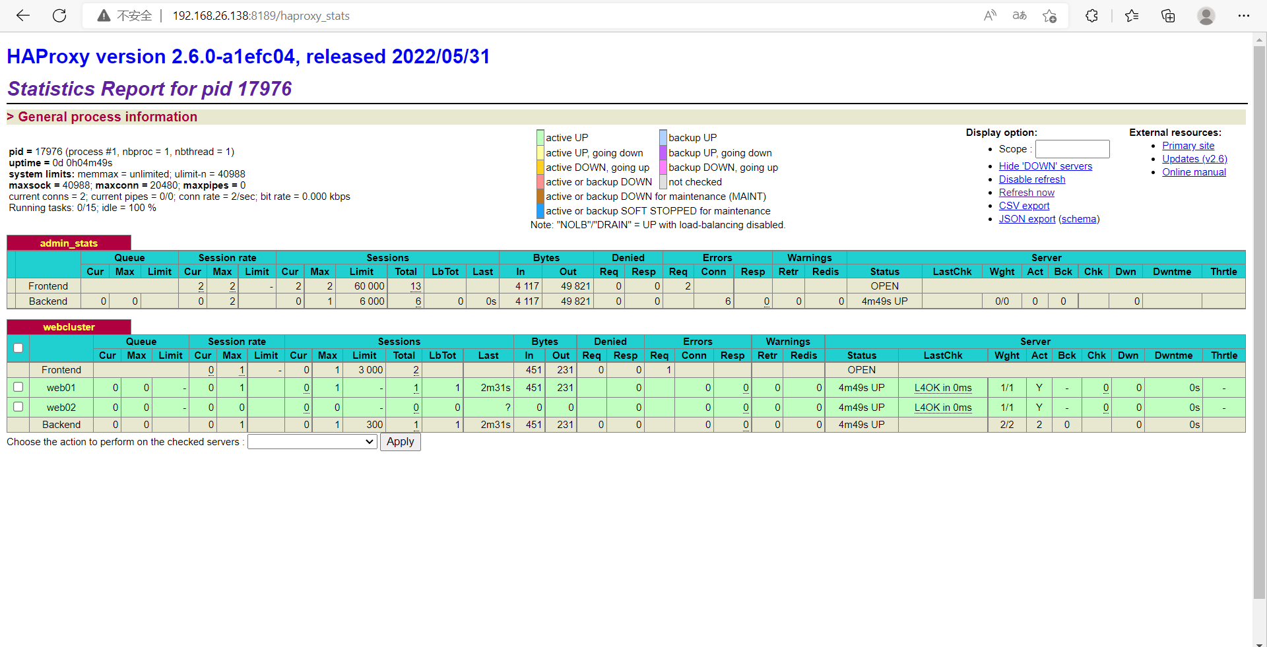
Task: Click admin_stats Frontend sessions total 13
Action: (416, 286)
